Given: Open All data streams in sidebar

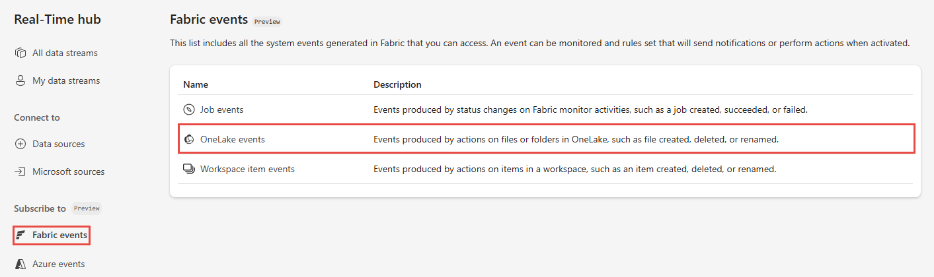Looking at the screenshot, I should click(x=65, y=53).
